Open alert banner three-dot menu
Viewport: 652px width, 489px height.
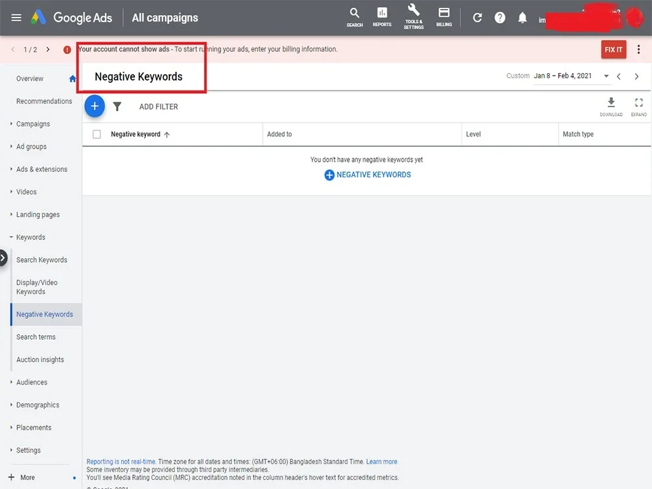[x=638, y=50]
